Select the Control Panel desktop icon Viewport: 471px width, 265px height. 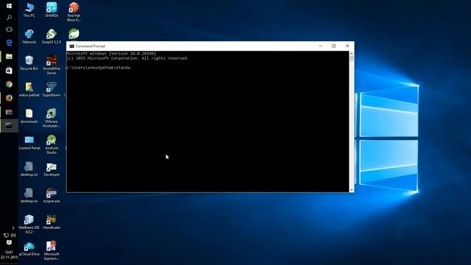29,142
